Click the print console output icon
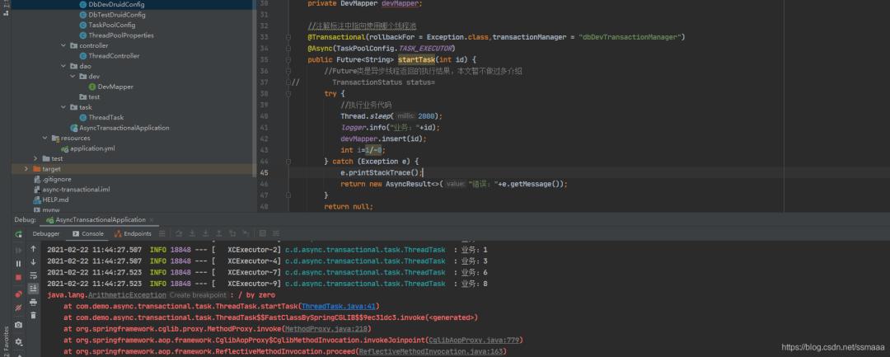890x357 pixels. pos(34,301)
